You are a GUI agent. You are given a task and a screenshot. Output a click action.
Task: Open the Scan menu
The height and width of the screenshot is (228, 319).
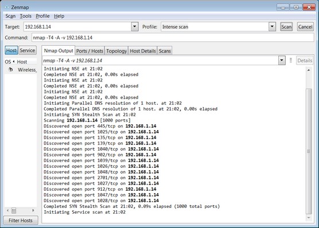(10, 16)
